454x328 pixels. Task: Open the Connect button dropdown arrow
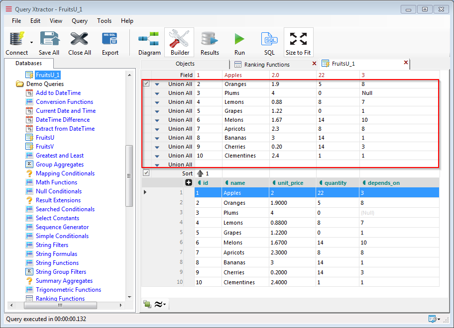pyautogui.click(x=31, y=43)
